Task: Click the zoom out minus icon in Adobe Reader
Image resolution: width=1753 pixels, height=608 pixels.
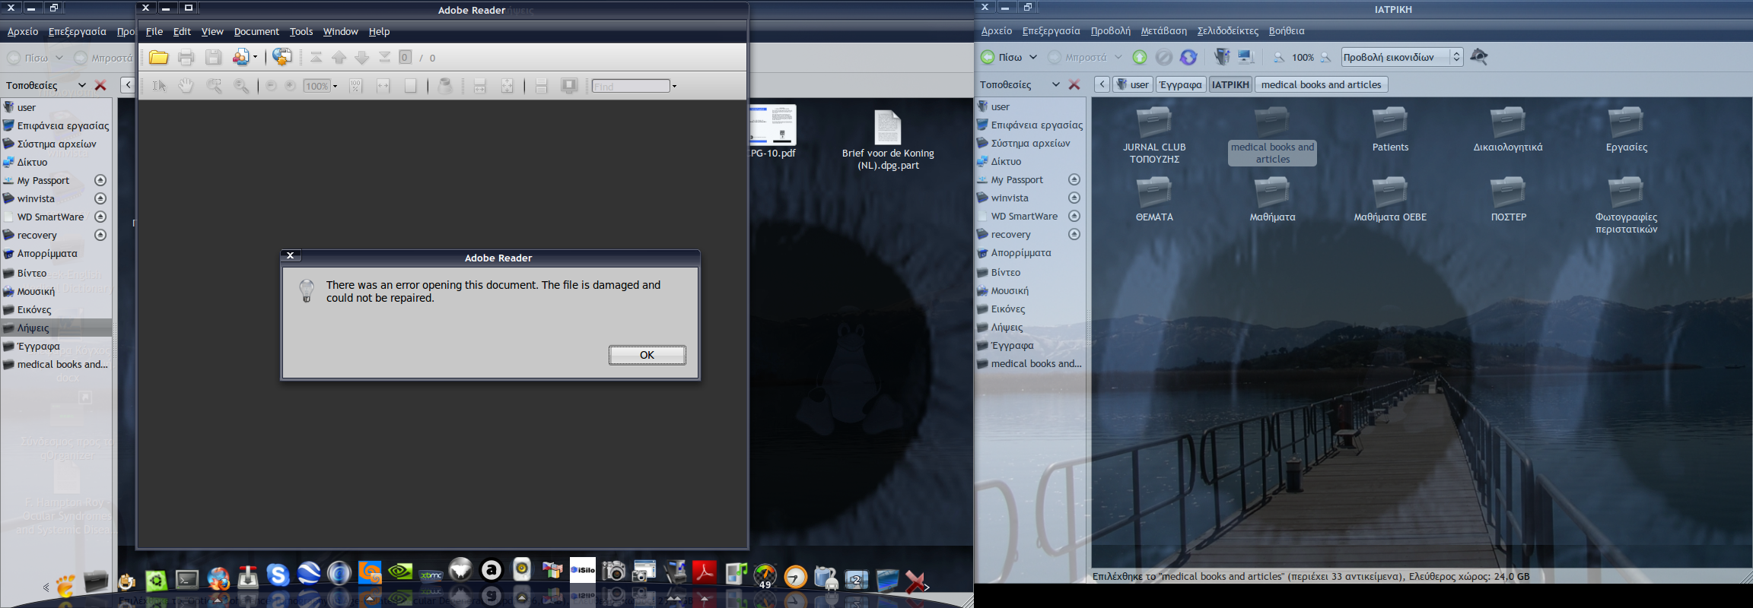Action: point(271,86)
